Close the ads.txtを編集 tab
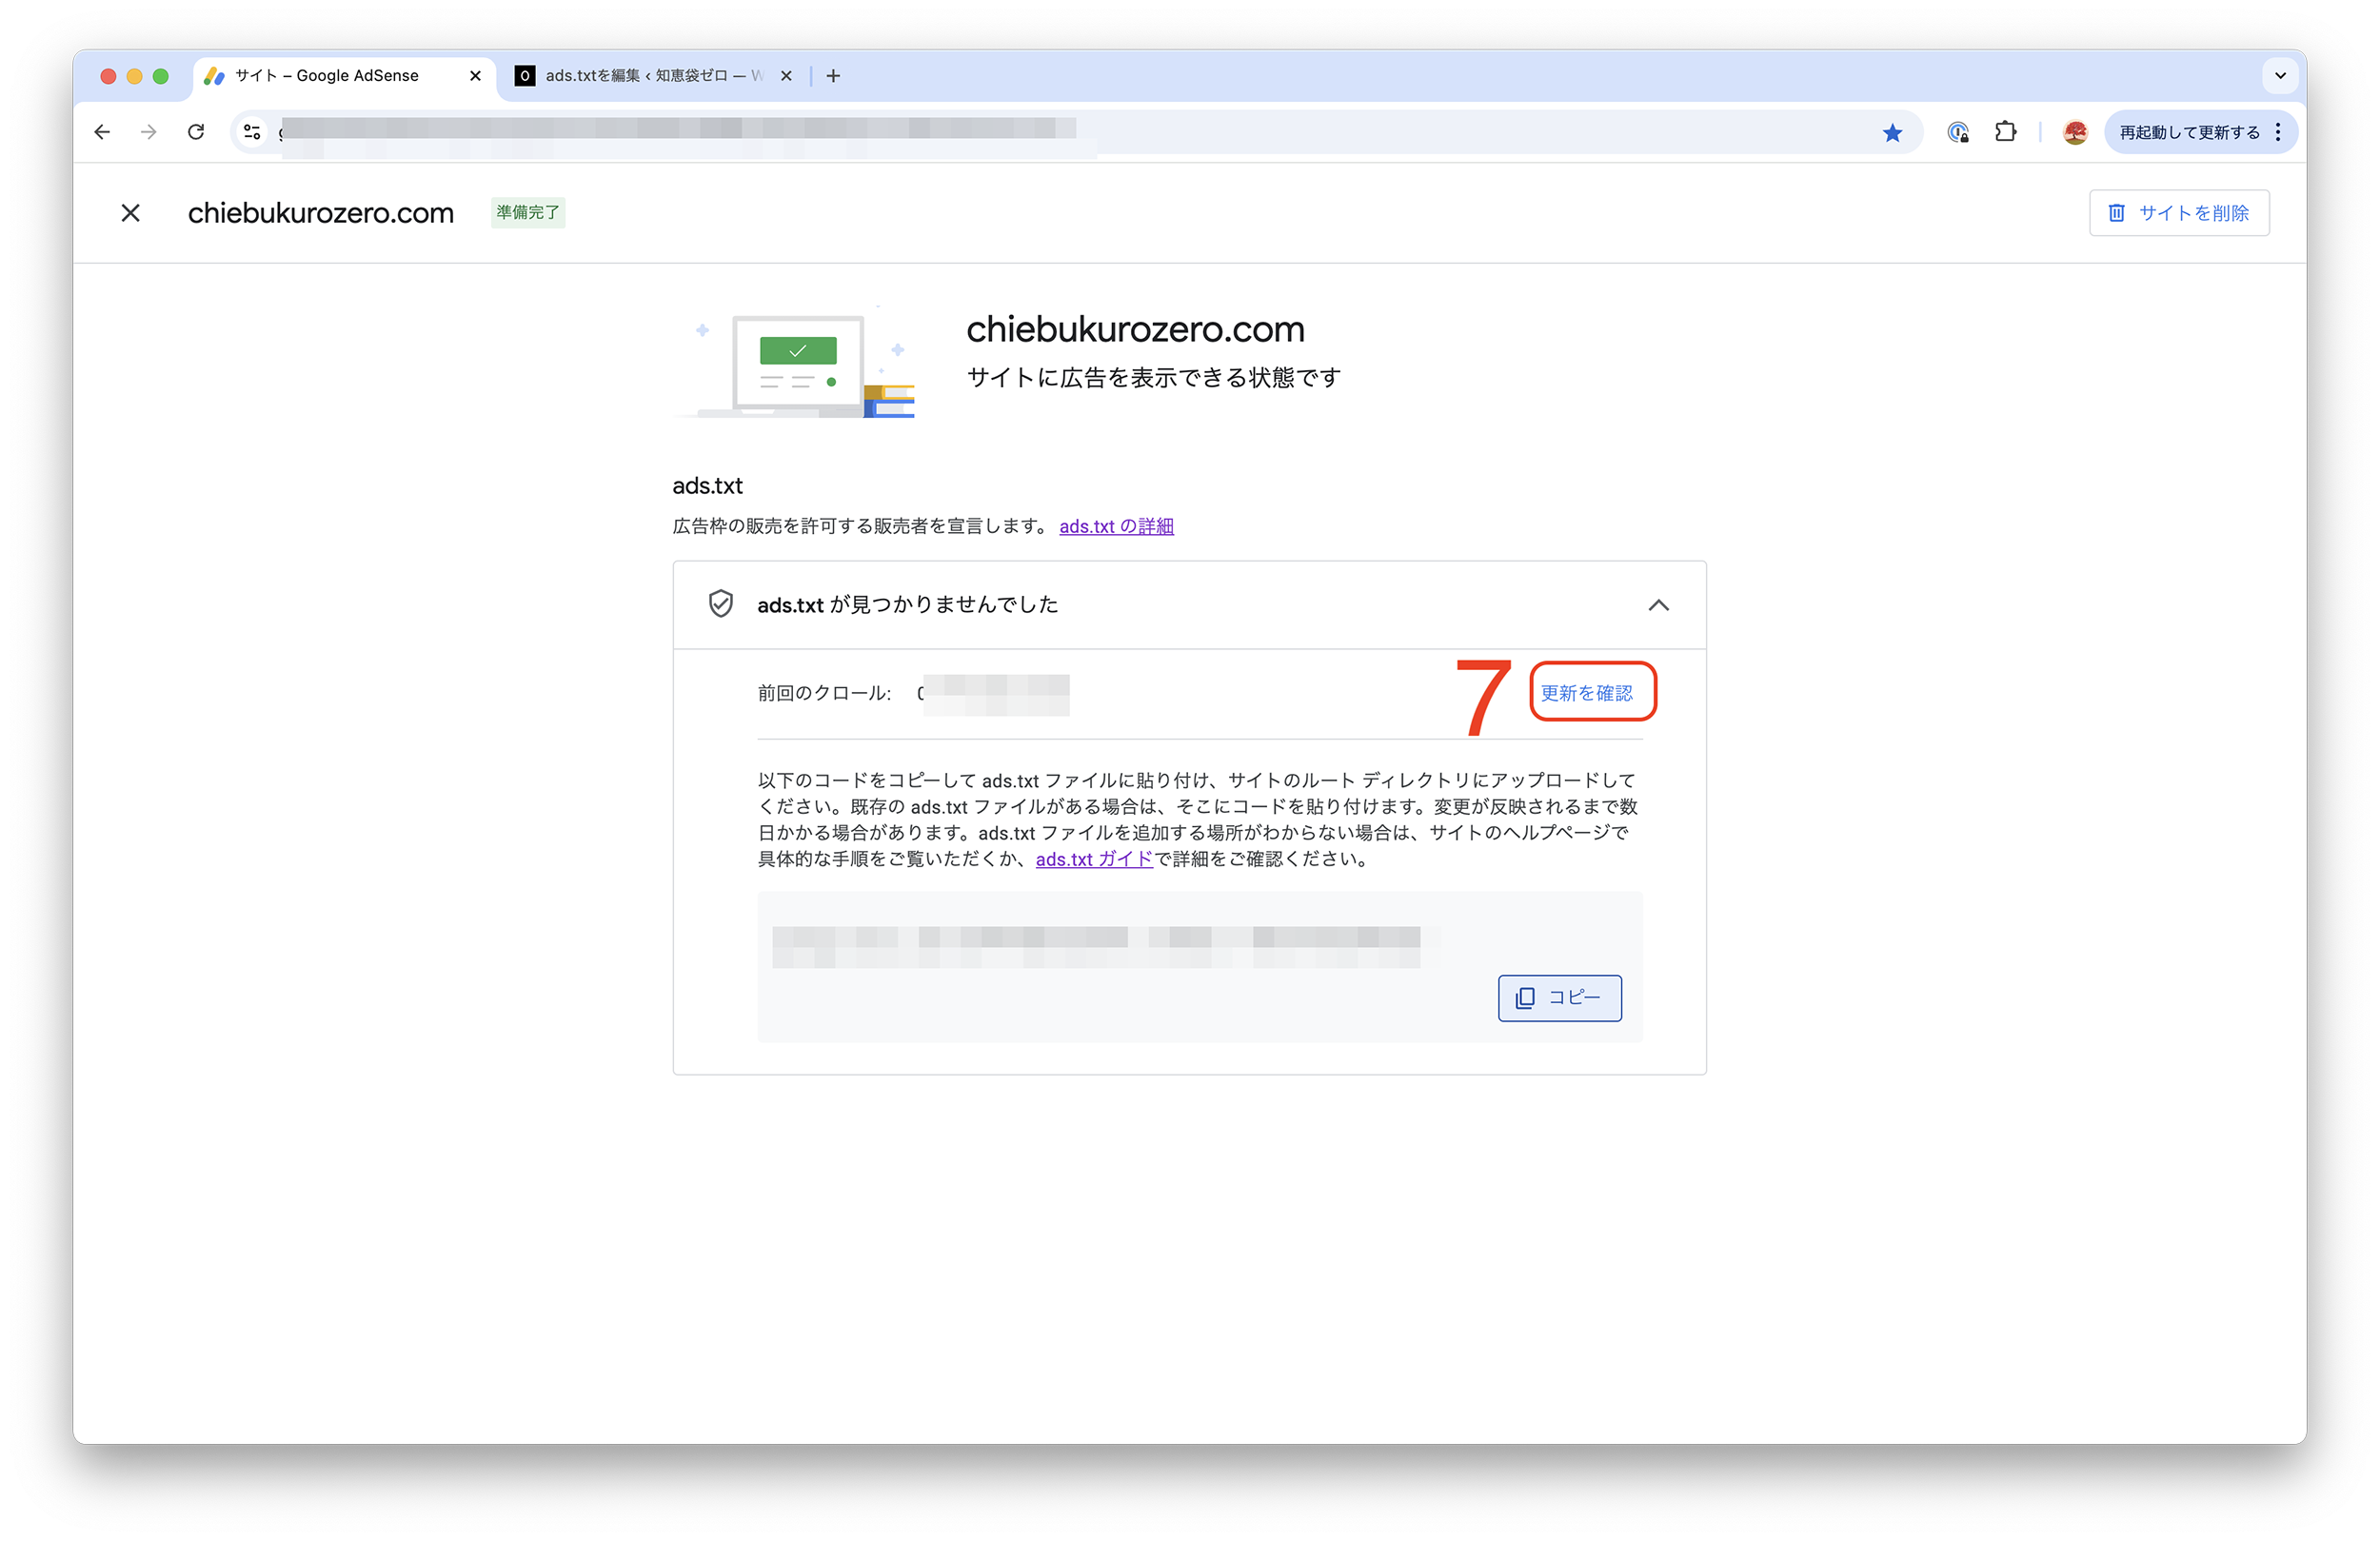Screen dimensions: 2380x1541 [786, 76]
